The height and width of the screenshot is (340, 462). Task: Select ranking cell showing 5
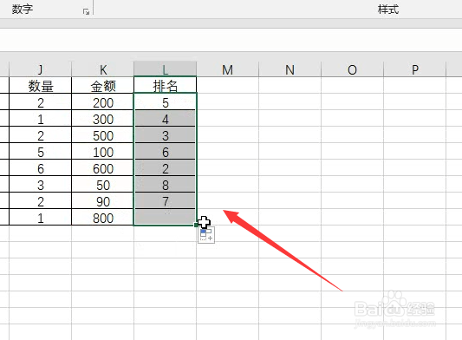pyautogui.click(x=166, y=102)
